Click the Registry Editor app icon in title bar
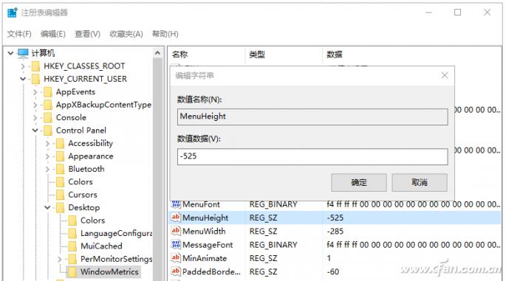This screenshot has height=281, width=506. click(13, 13)
